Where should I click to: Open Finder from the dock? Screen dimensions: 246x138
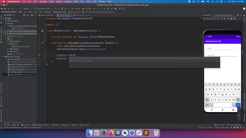[x=90, y=133]
